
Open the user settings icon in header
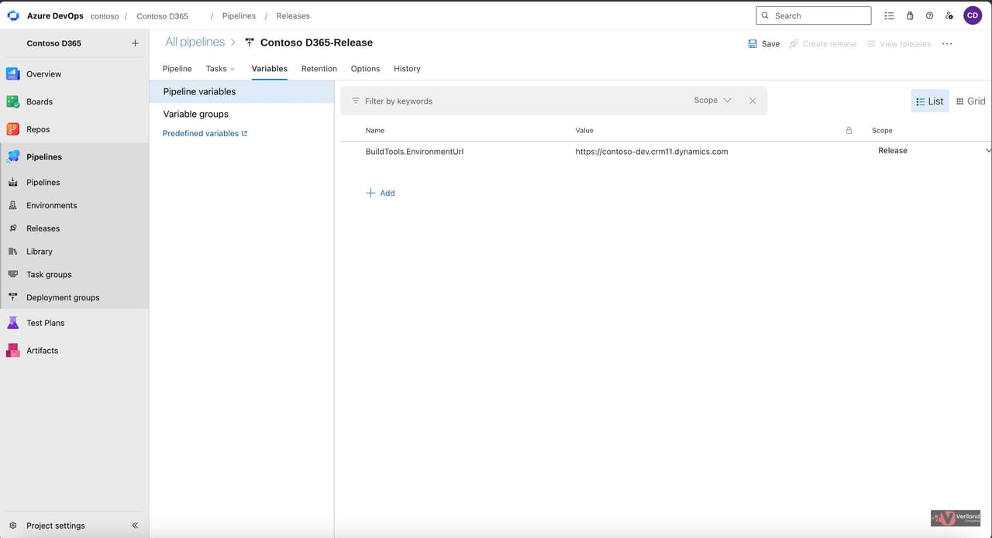(x=949, y=15)
